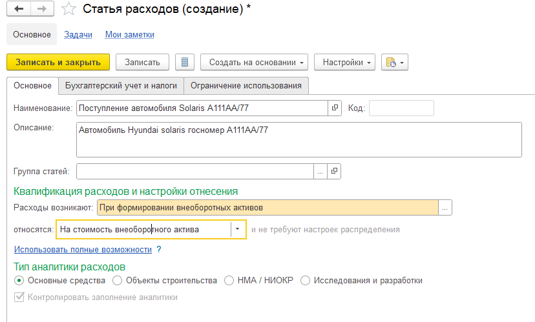Expand the относятся combo box arrow
Image resolution: width=535 pixels, height=322 pixels.
click(x=238, y=229)
